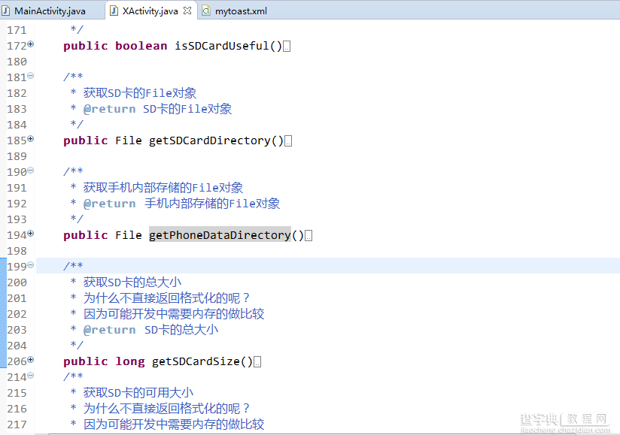The width and height of the screenshot is (620, 435).
Task: Click the folded-code box after isSDCardUseful()
Action: (x=287, y=47)
